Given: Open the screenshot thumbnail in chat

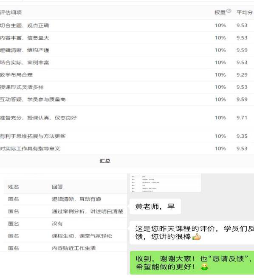Looking at the screenshot, I should pyautogui.click(x=166, y=183).
